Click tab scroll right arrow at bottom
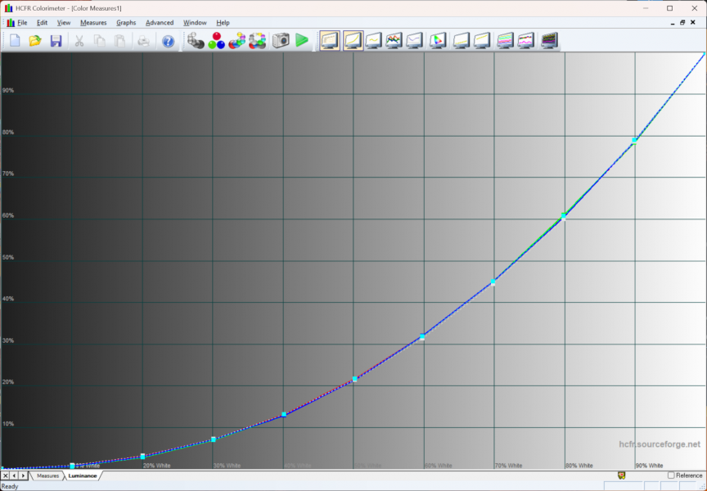The image size is (707, 491). click(24, 475)
